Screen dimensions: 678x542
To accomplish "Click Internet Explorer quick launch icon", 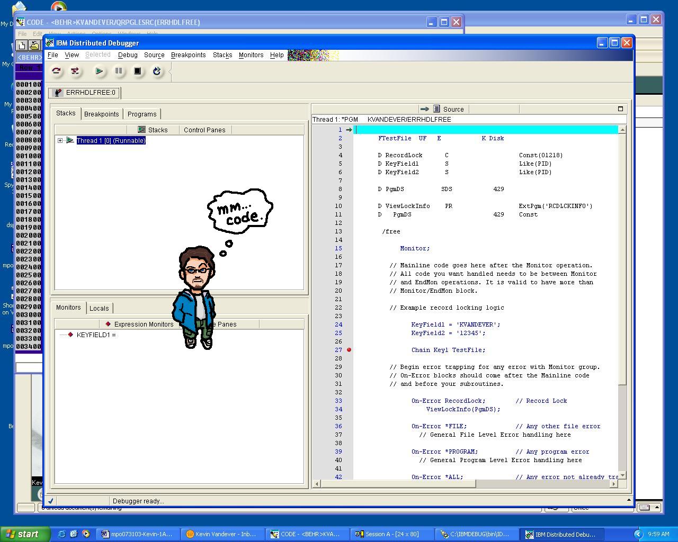I will point(61,534).
